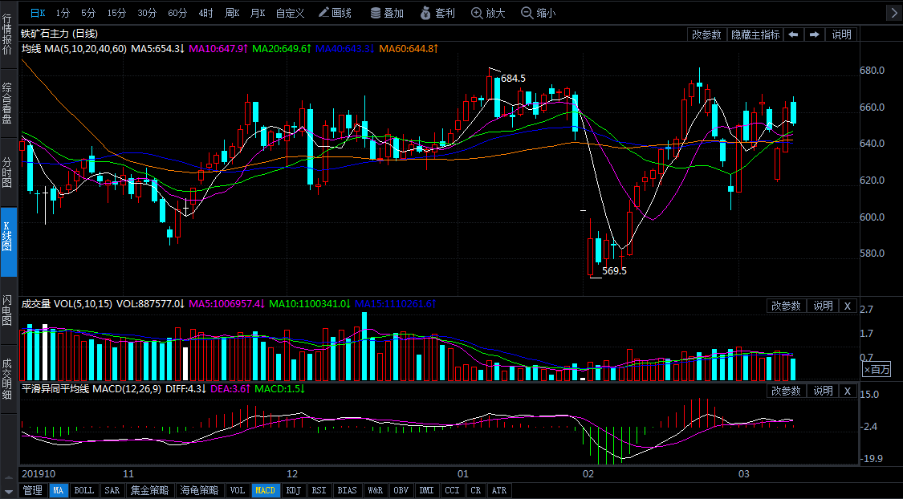Click the VOL:887577.0 value
This screenshot has width=903, height=499.
point(150,303)
